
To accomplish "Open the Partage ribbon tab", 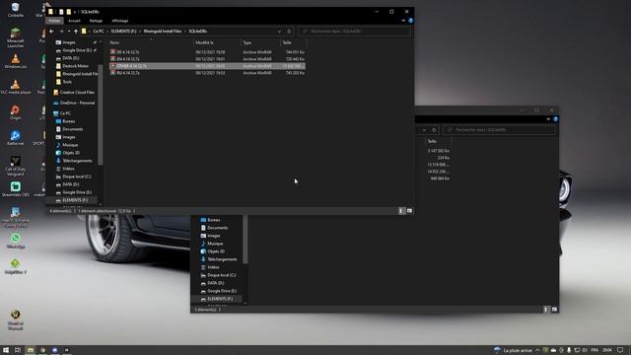I will pyautogui.click(x=96, y=21).
